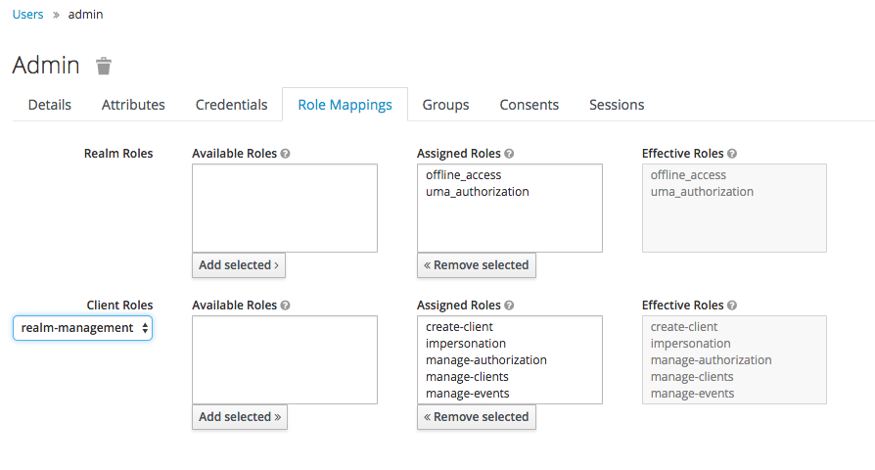Click the trash icon to delete Admin user

[104, 66]
